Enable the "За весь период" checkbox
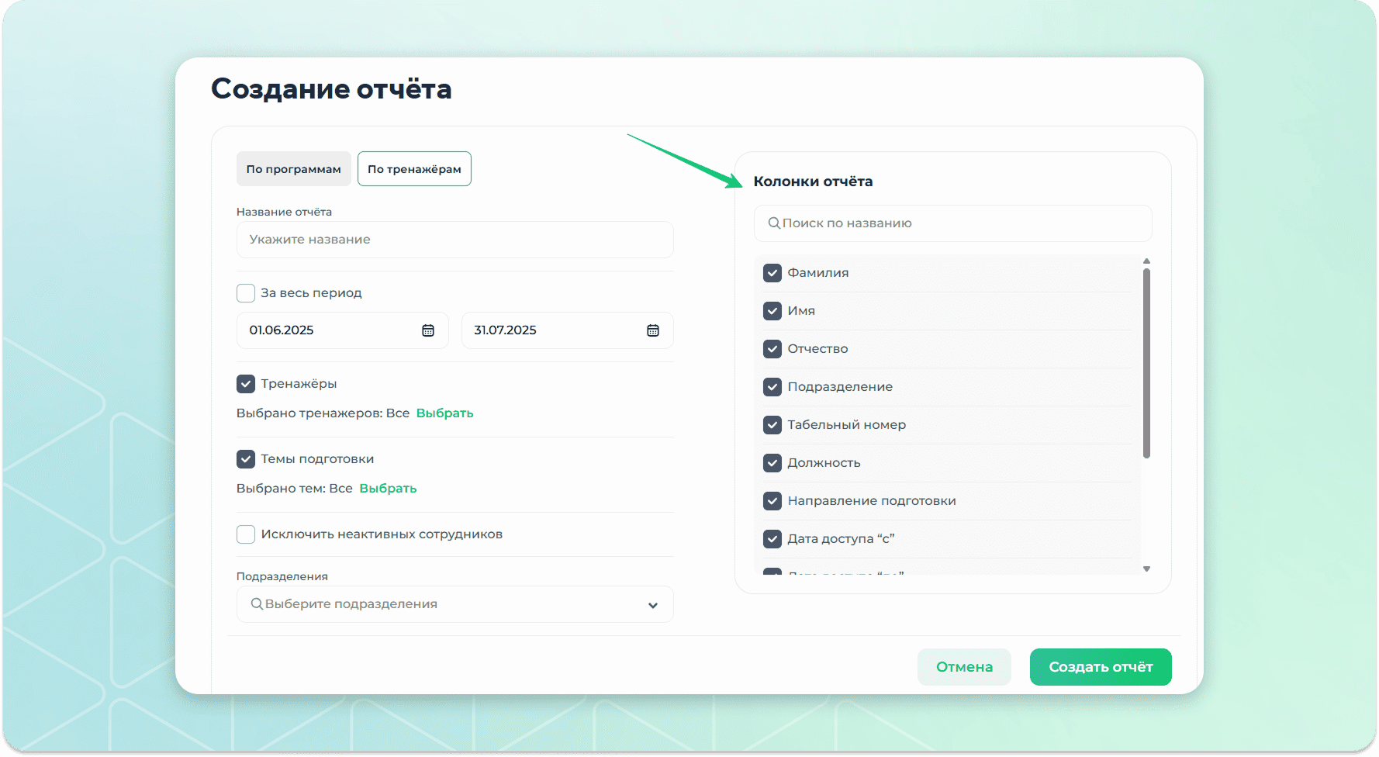Viewport: 1379px width, 757px height. point(246,293)
